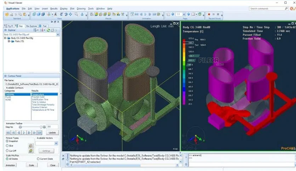
Task: Click the Close button in Contour Panel
Action: pyautogui.click(x=53, y=165)
